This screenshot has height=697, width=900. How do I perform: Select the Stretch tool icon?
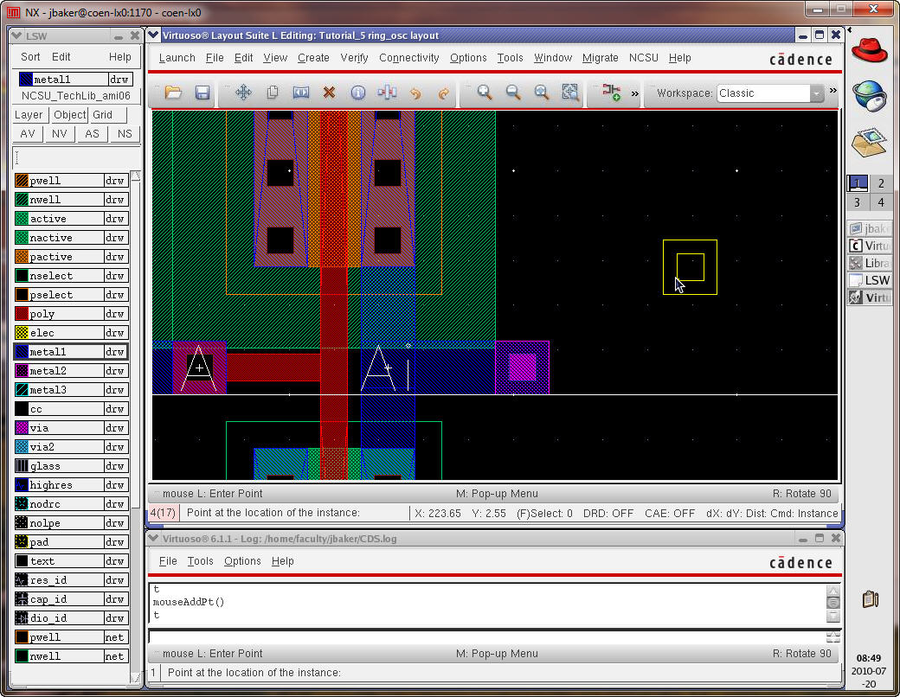click(301, 93)
